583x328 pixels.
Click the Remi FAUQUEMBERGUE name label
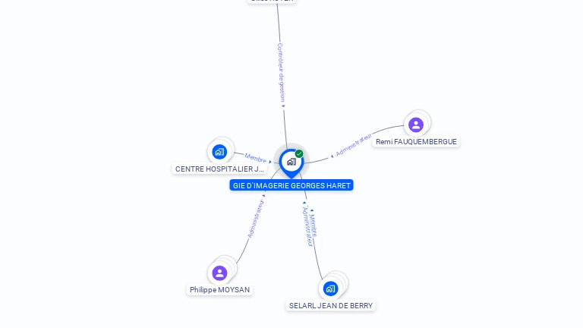click(x=416, y=142)
